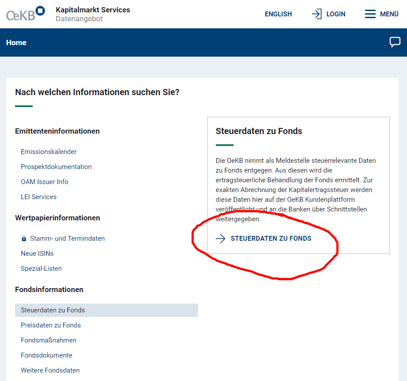
Task: Open Fondsdokumente
Action: tap(46, 355)
